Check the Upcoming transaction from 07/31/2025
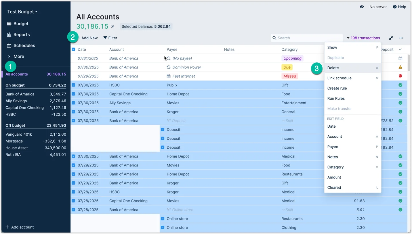 (x=73, y=58)
